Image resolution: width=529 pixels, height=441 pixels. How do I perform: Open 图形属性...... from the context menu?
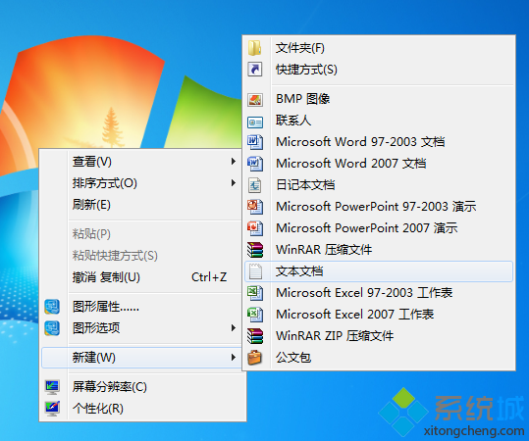(x=141, y=307)
